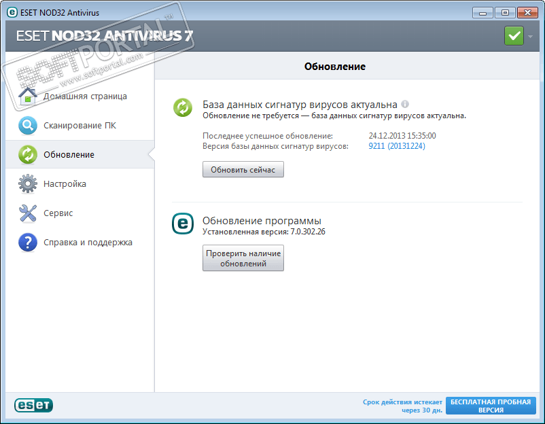The width and height of the screenshot is (545, 424).
Task: Click the green refresh icon in sidebar
Action: [x=28, y=155]
